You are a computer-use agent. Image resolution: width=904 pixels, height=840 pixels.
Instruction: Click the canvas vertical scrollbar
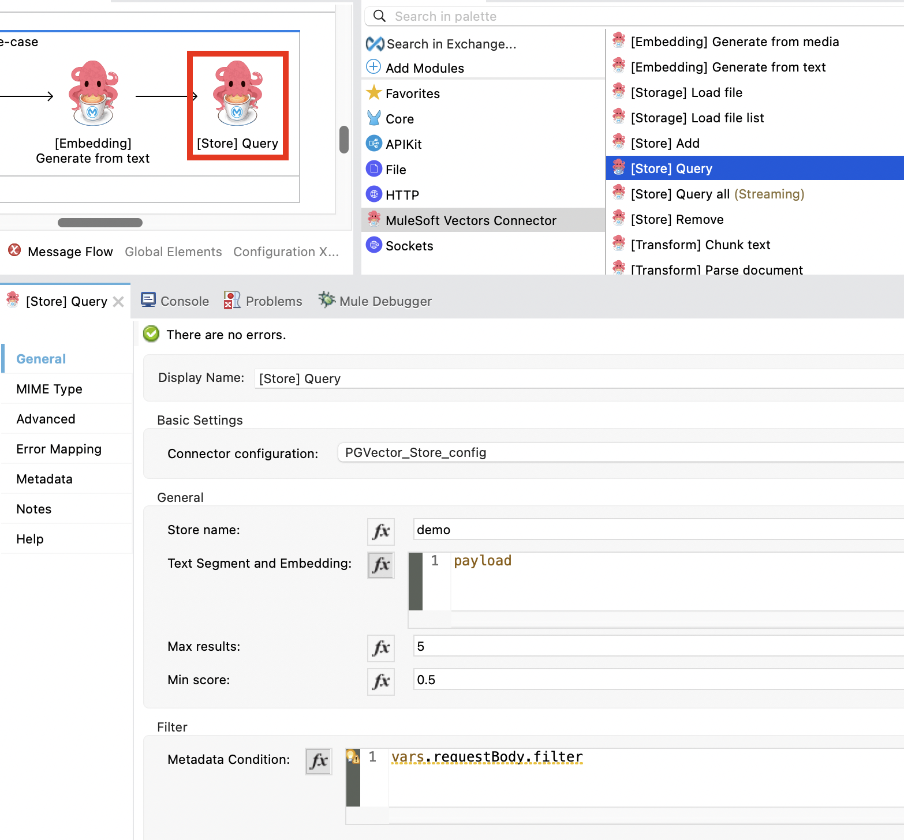(x=344, y=140)
